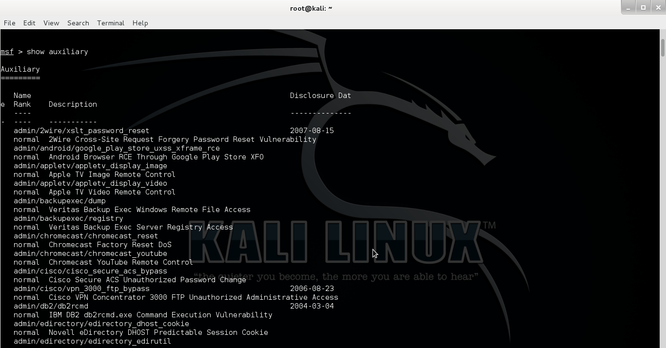Click 'Chromecast Factory Reset DoS' description
Image resolution: width=666 pixels, height=348 pixels.
point(110,245)
